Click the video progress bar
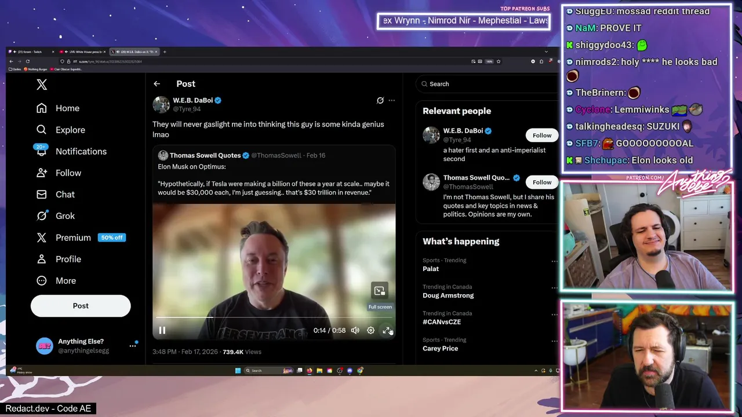Screen dimensions: 742x417 pyautogui.click(x=274, y=317)
